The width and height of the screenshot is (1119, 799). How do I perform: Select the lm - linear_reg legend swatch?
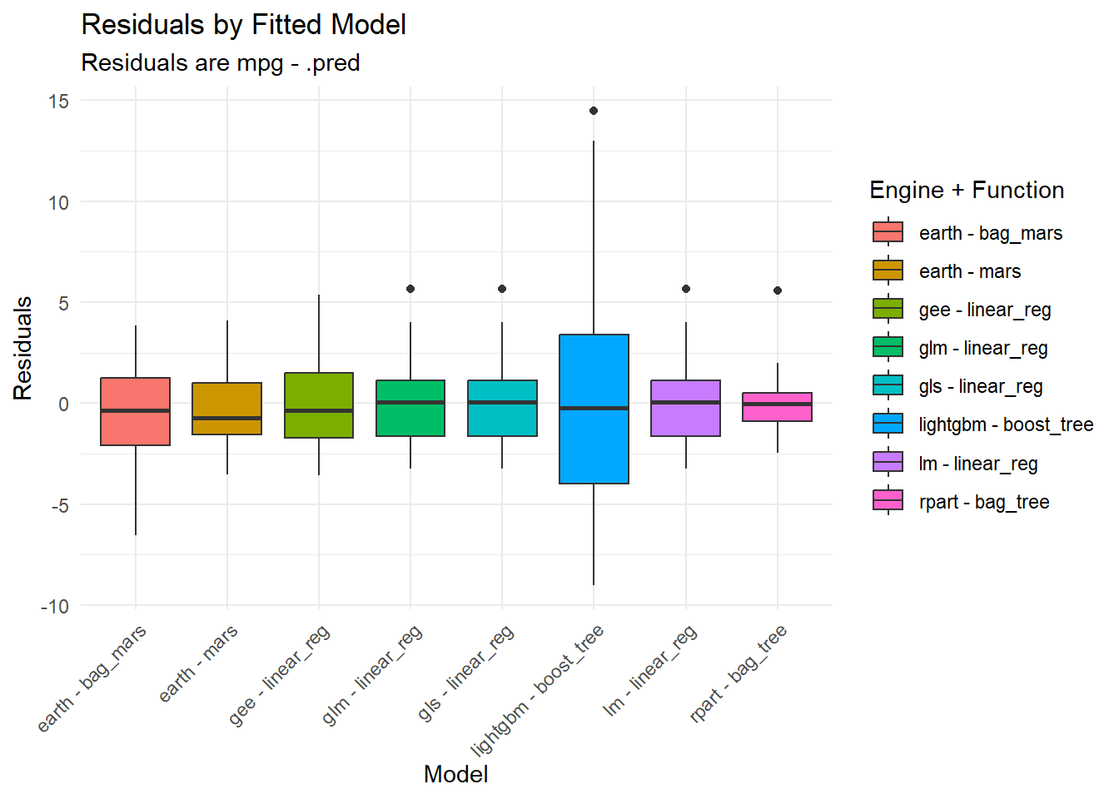click(x=888, y=463)
